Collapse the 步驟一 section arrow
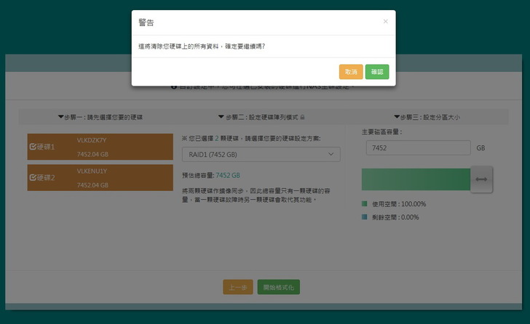Viewport: 530px width, 324px height. pyautogui.click(x=61, y=117)
